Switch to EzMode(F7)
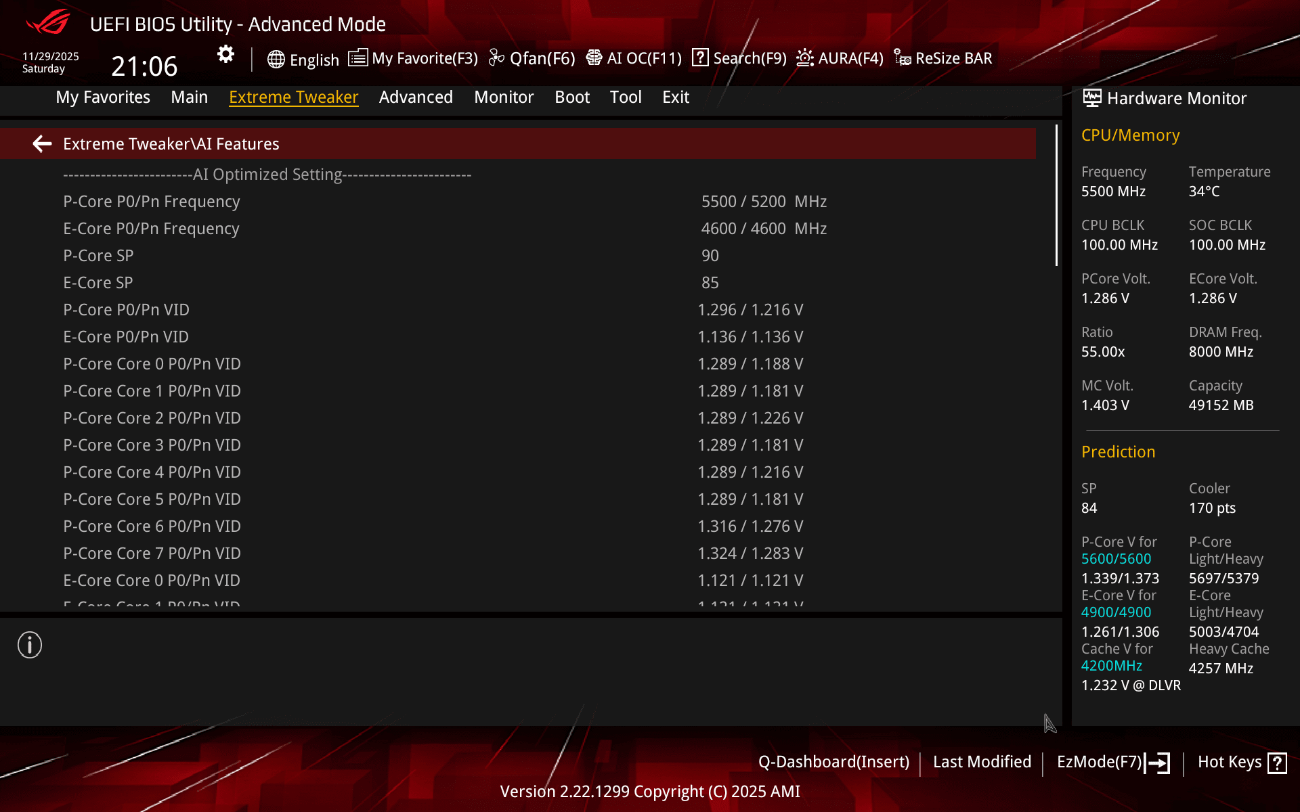This screenshot has width=1300, height=812. [1112, 762]
